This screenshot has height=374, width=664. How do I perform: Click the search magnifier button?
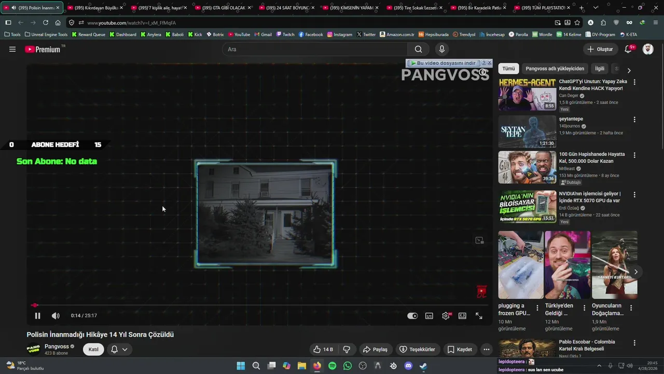point(418,49)
